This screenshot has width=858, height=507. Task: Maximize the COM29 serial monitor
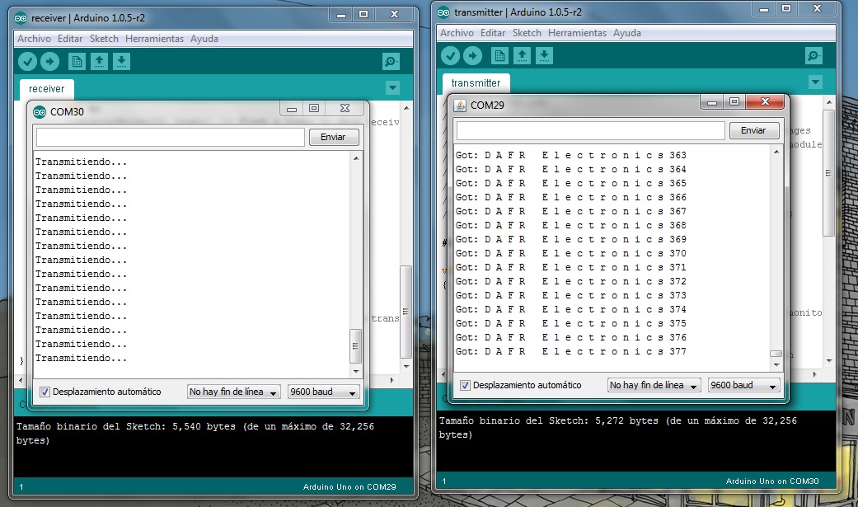point(734,102)
